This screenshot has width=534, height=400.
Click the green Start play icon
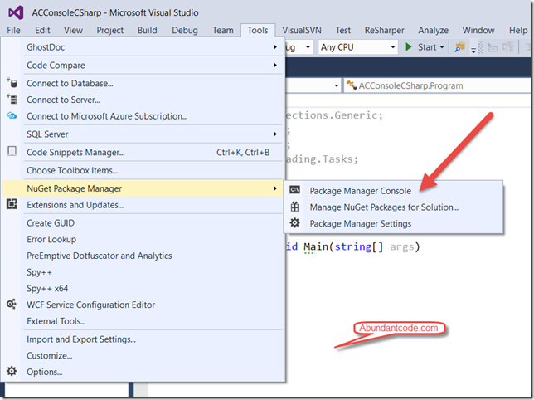[409, 47]
